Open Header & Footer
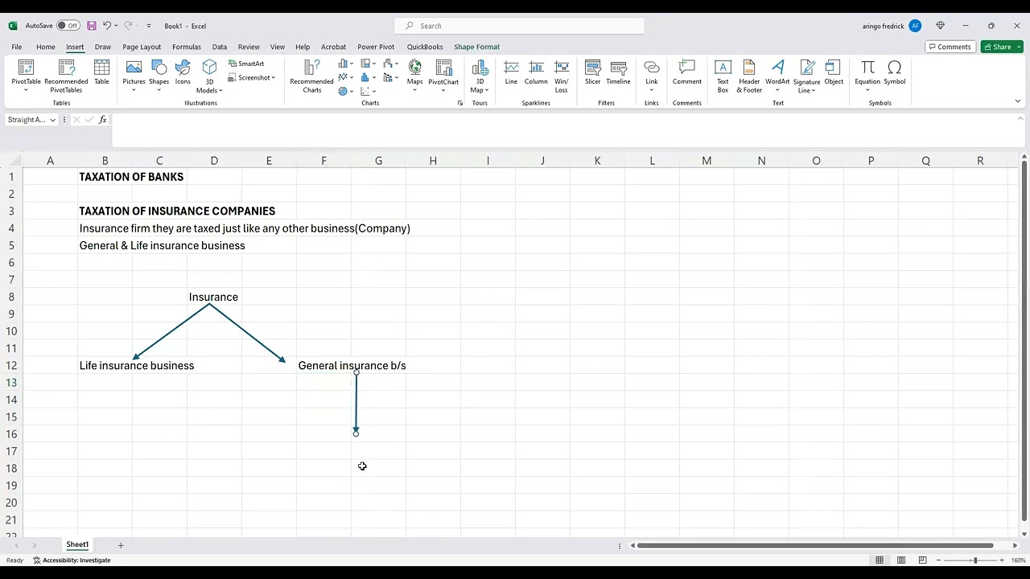 click(749, 76)
